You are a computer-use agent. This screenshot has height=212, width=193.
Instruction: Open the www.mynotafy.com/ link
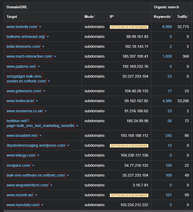point(23,205)
